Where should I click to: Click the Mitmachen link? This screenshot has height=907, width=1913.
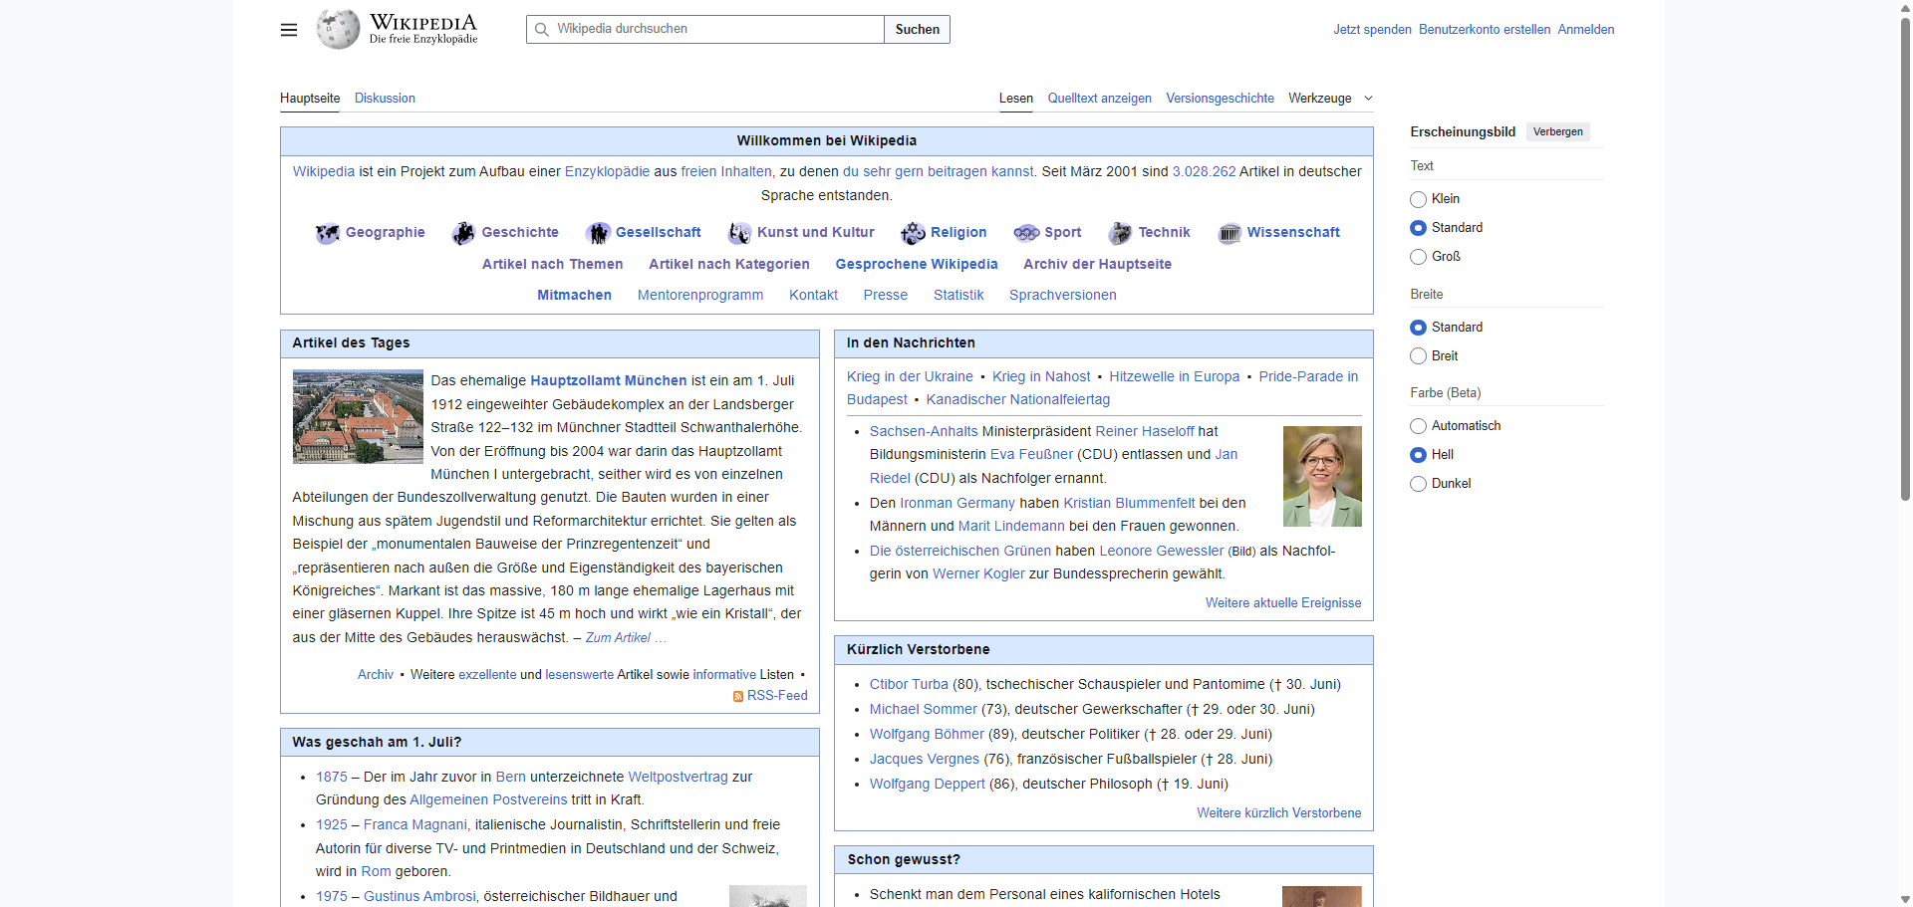pos(574,296)
